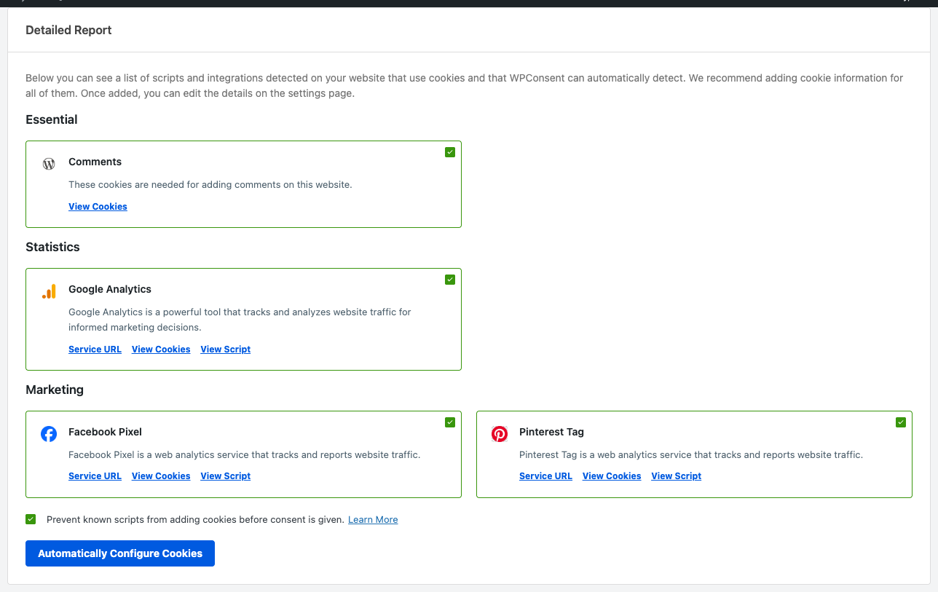Screen dimensions: 938x592
Task: Open the Pinterest Tag Service URL
Action: click(545, 475)
